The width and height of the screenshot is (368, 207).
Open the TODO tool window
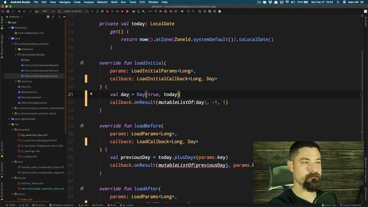coord(10,205)
